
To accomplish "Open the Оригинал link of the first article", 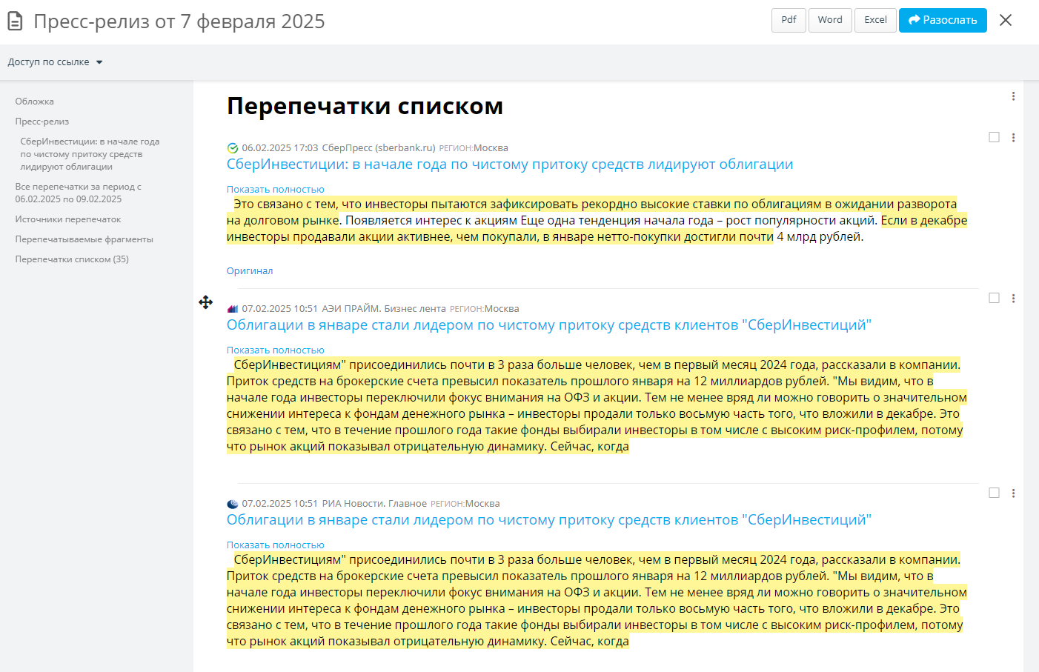I will [x=250, y=271].
